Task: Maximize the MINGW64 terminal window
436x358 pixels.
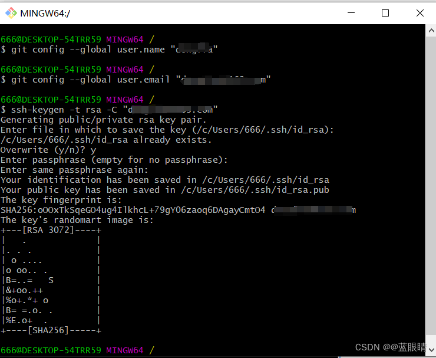Action: (385, 13)
